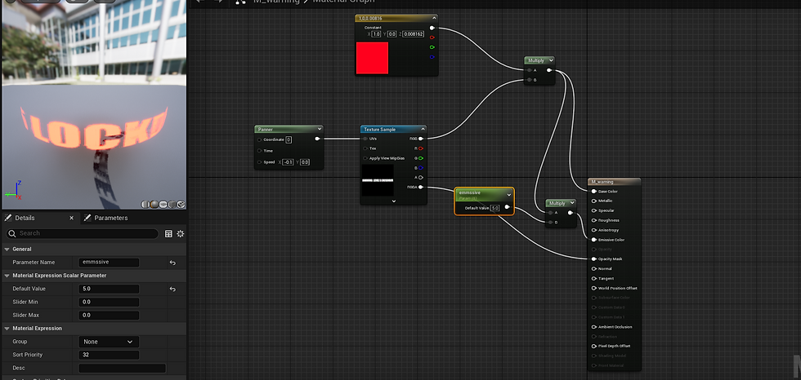801x380 pixels.
Task: Click the white RGB output pin on Constant node
Action: (x=432, y=28)
